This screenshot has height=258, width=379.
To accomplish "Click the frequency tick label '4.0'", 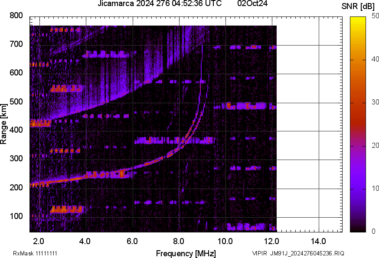I will 85,241.
